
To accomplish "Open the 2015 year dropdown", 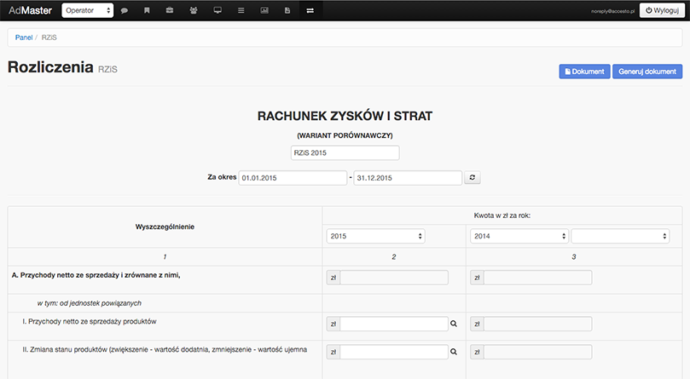I will pos(375,236).
